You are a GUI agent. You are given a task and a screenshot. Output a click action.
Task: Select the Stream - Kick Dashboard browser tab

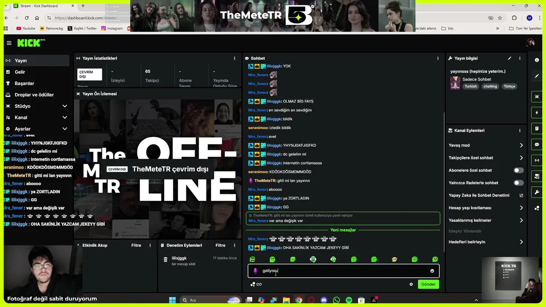tap(44, 6)
